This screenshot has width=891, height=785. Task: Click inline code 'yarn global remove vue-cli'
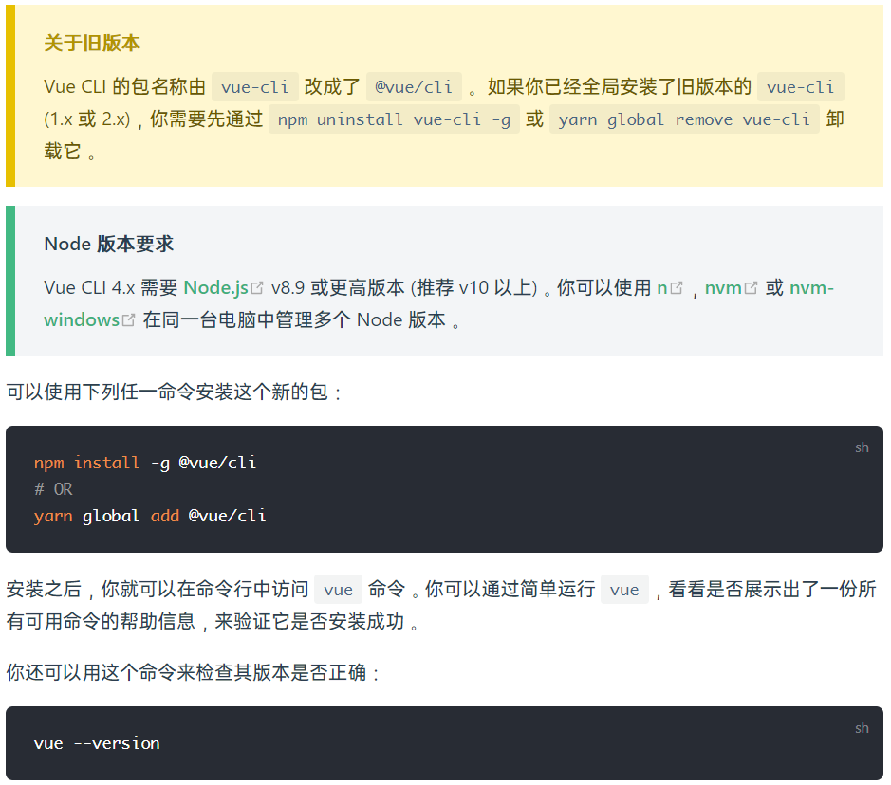click(684, 119)
